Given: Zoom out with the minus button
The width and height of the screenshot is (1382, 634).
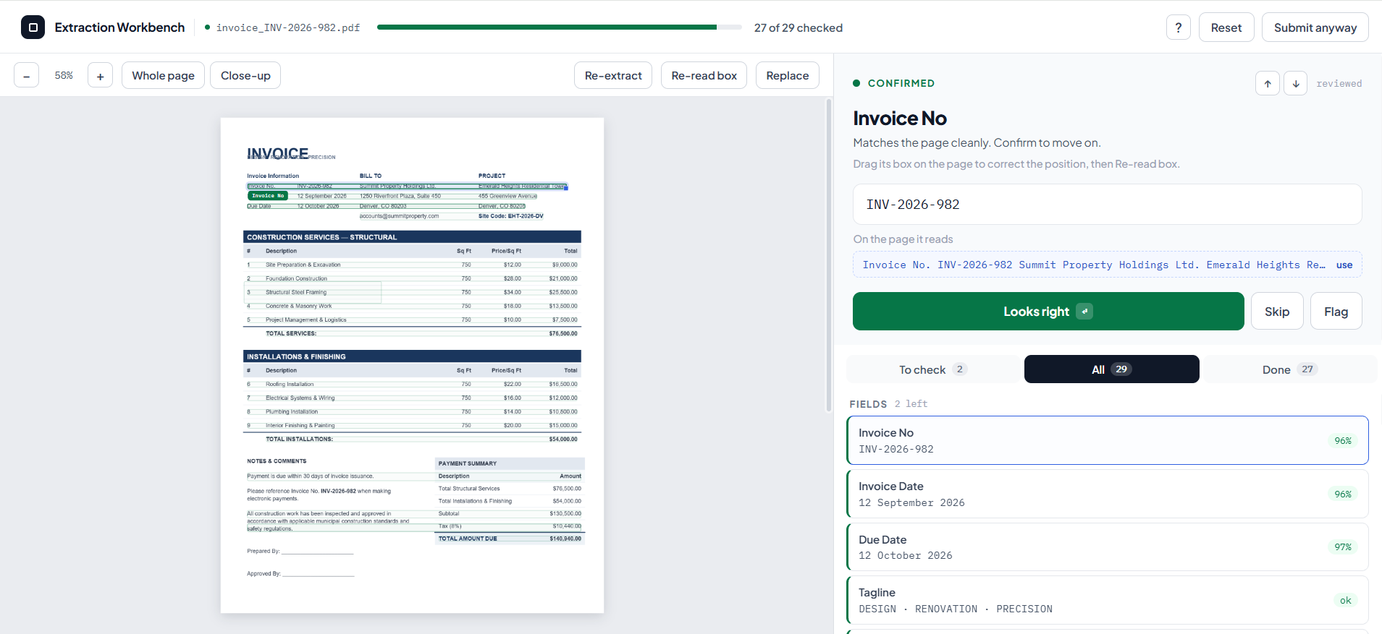Looking at the screenshot, I should [x=26, y=75].
